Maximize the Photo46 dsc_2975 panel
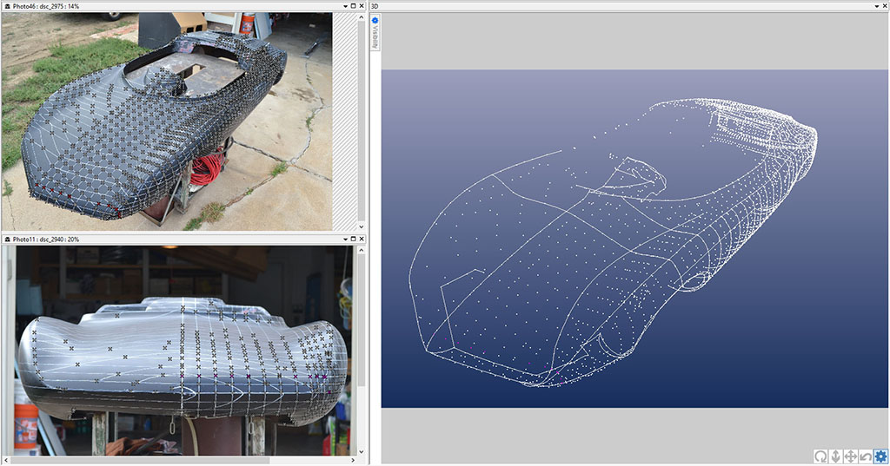This screenshot has width=890, height=466. tap(353, 6)
